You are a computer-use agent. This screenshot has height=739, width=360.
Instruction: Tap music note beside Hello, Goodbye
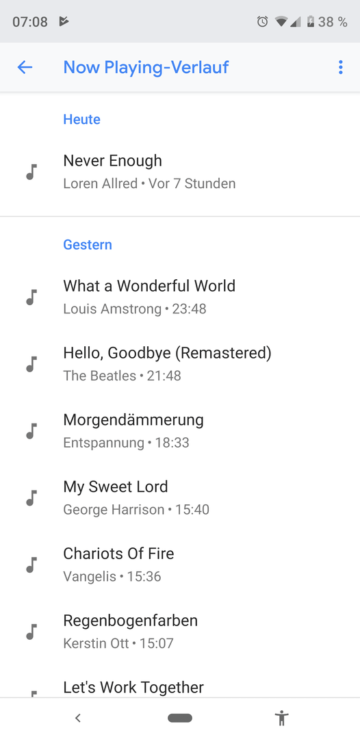[x=31, y=364]
